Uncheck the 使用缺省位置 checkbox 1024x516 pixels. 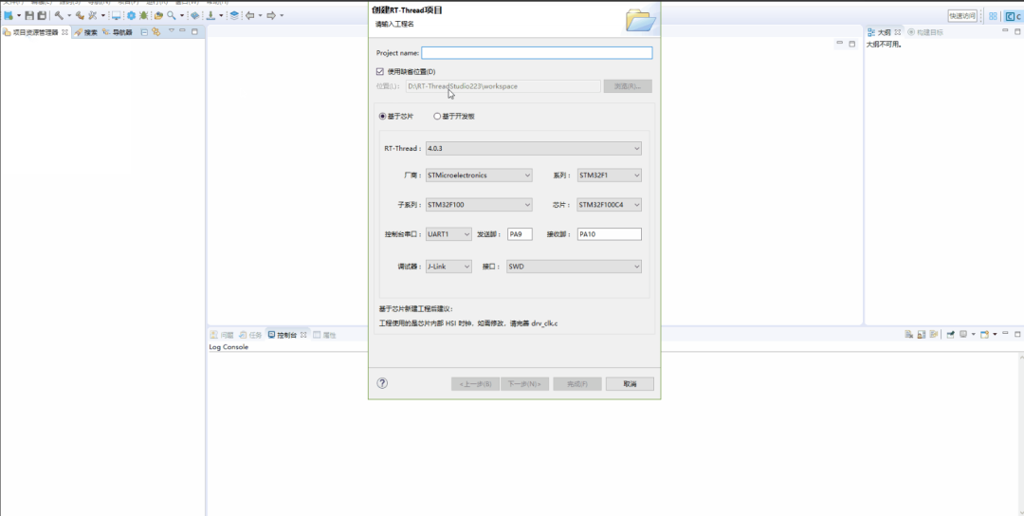380,71
